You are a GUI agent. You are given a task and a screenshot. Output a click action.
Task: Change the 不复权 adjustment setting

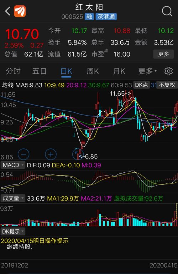pyautogui.click(x=167, y=85)
